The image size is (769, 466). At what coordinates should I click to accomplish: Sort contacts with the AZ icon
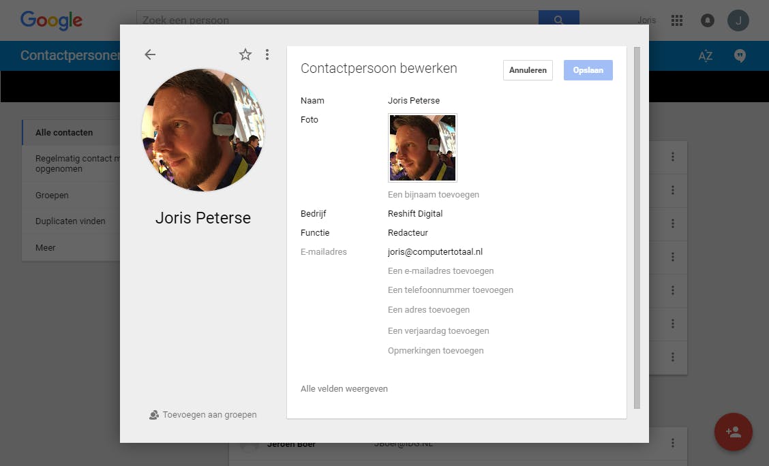706,56
